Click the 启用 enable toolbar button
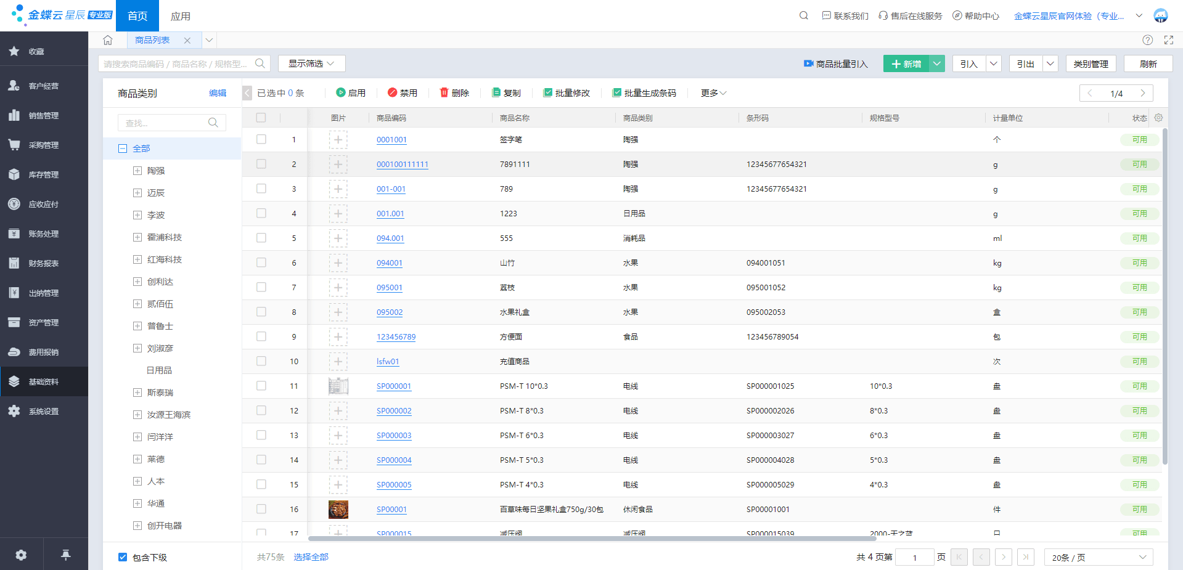The width and height of the screenshot is (1183, 570). click(351, 93)
